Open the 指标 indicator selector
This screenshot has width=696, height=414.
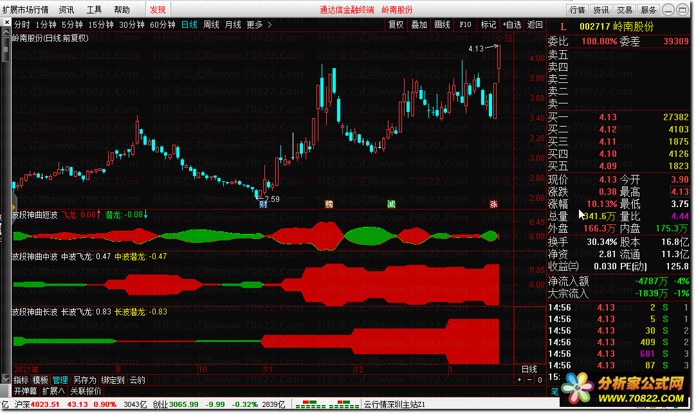[x=21, y=380]
